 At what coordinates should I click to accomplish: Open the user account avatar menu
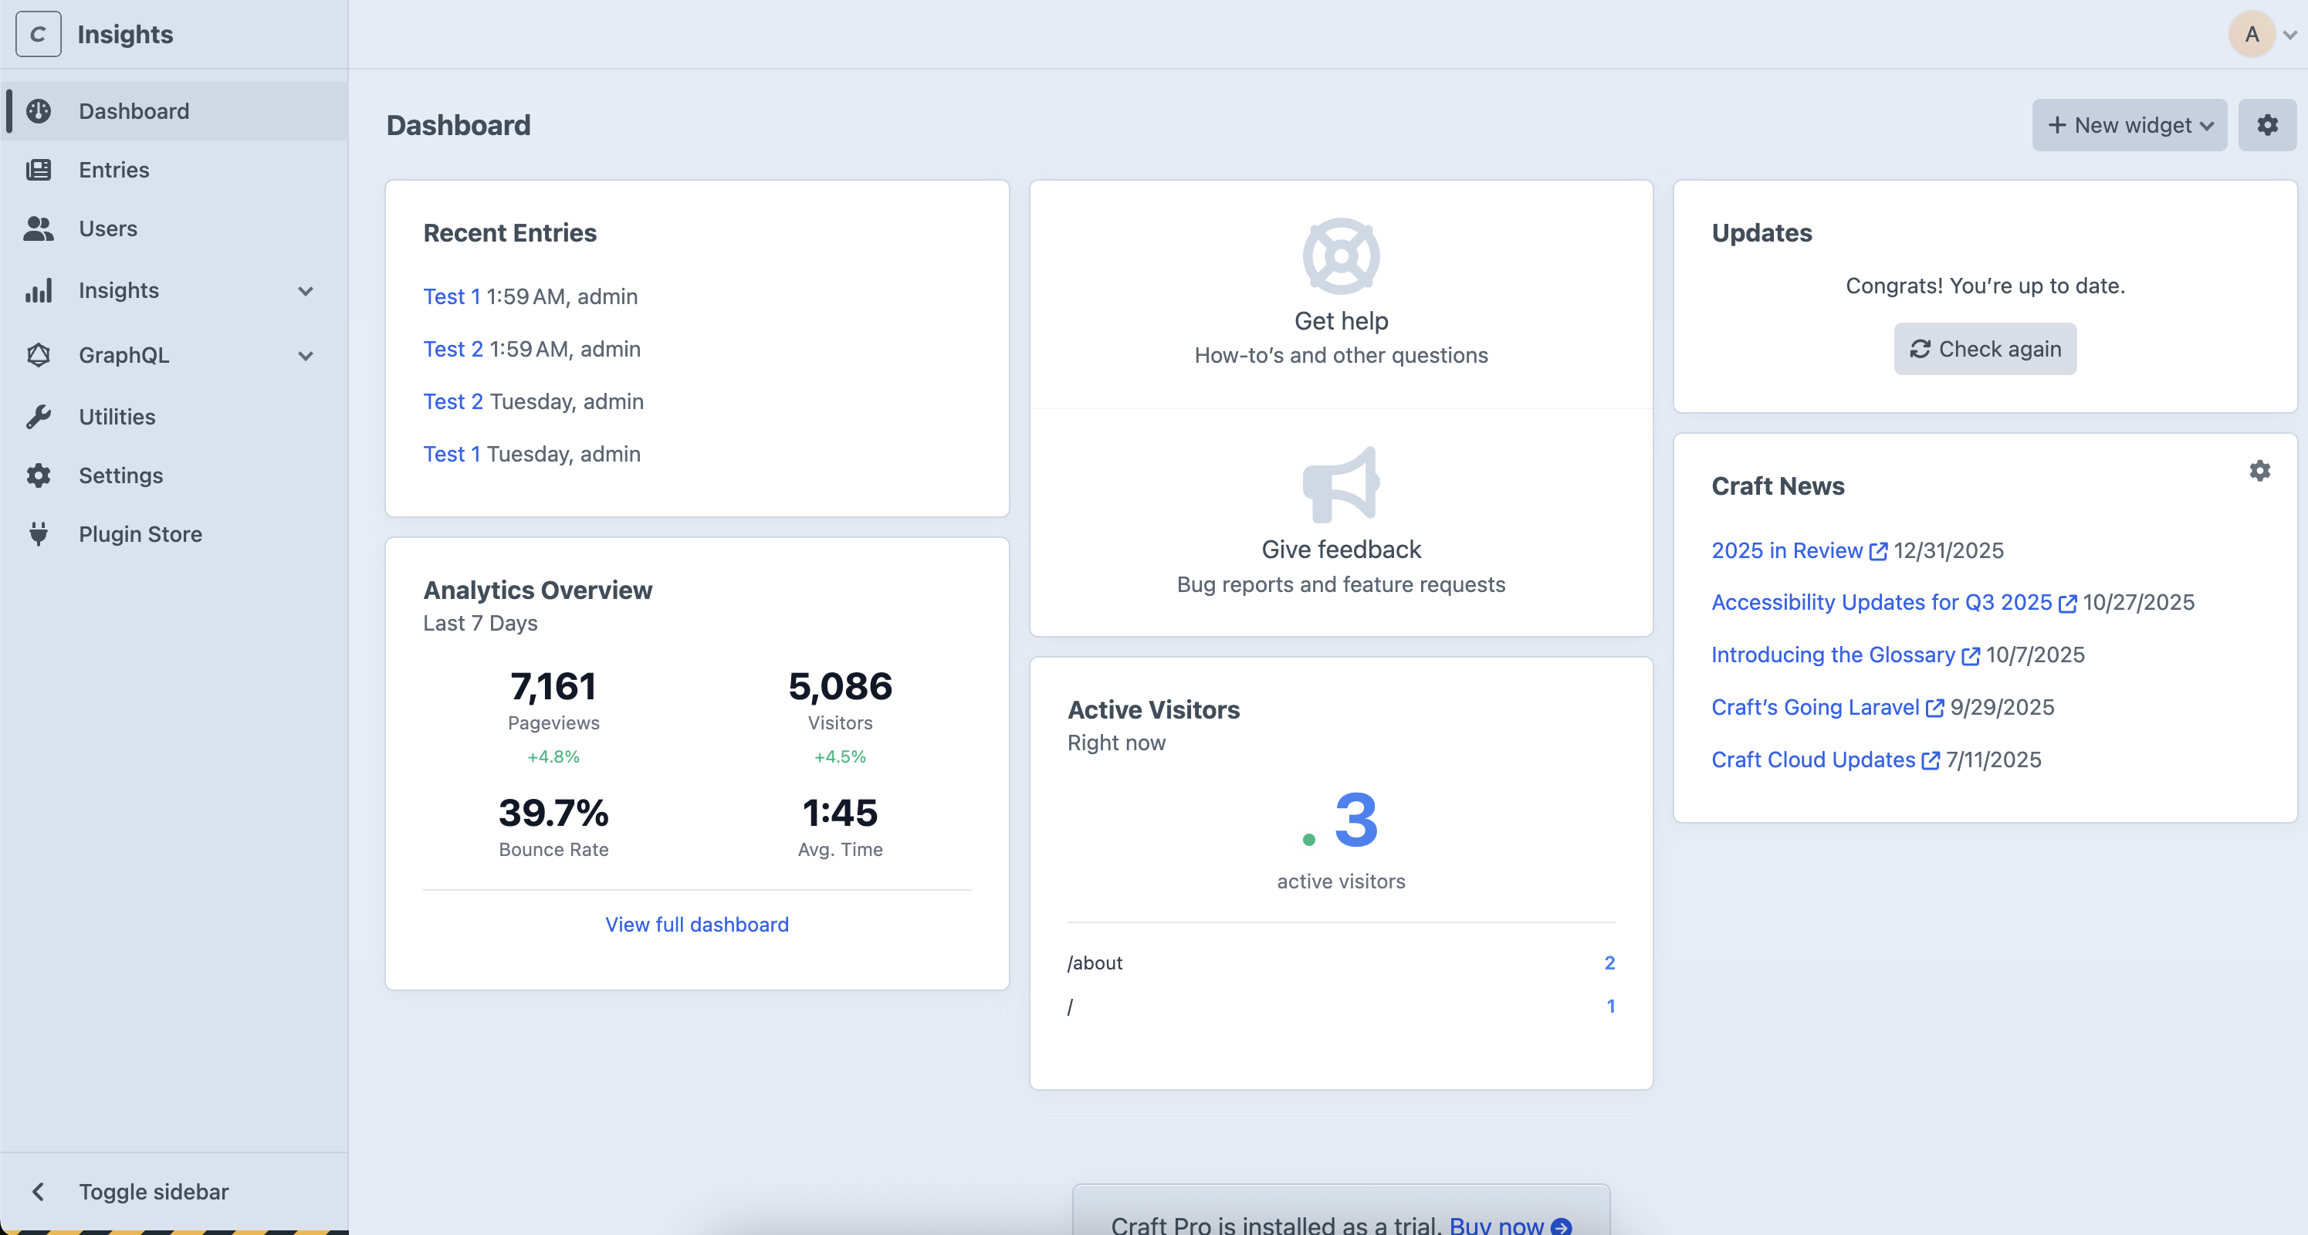click(2253, 34)
